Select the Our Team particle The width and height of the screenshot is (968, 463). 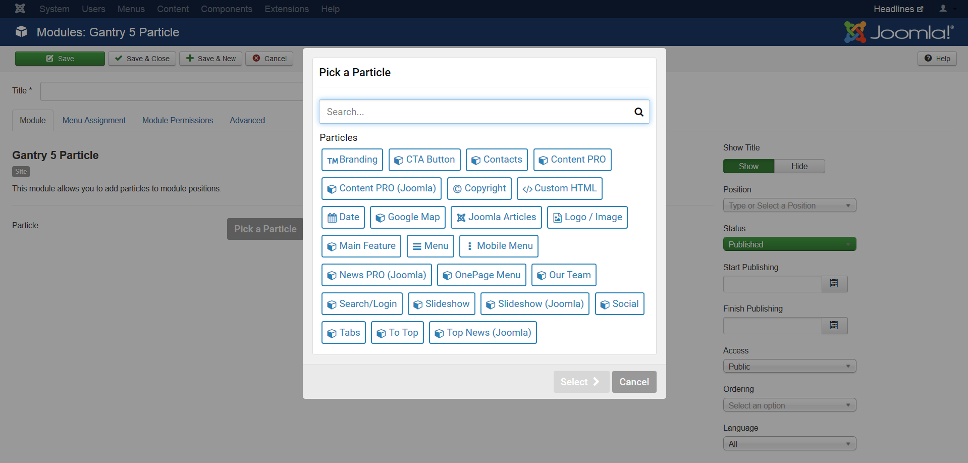click(x=564, y=275)
